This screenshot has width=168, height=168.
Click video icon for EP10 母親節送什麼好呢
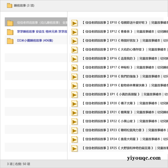coord(74,23)
